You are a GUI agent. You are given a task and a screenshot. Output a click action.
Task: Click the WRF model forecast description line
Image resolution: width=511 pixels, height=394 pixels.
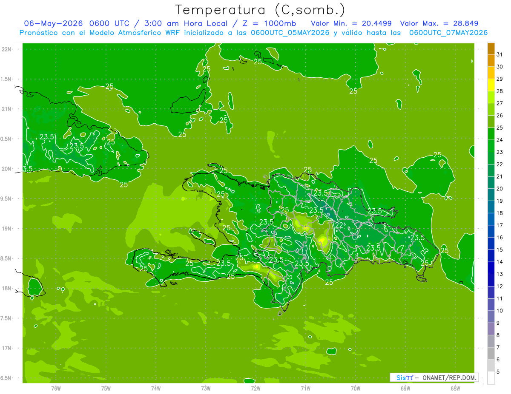point(253,33)
